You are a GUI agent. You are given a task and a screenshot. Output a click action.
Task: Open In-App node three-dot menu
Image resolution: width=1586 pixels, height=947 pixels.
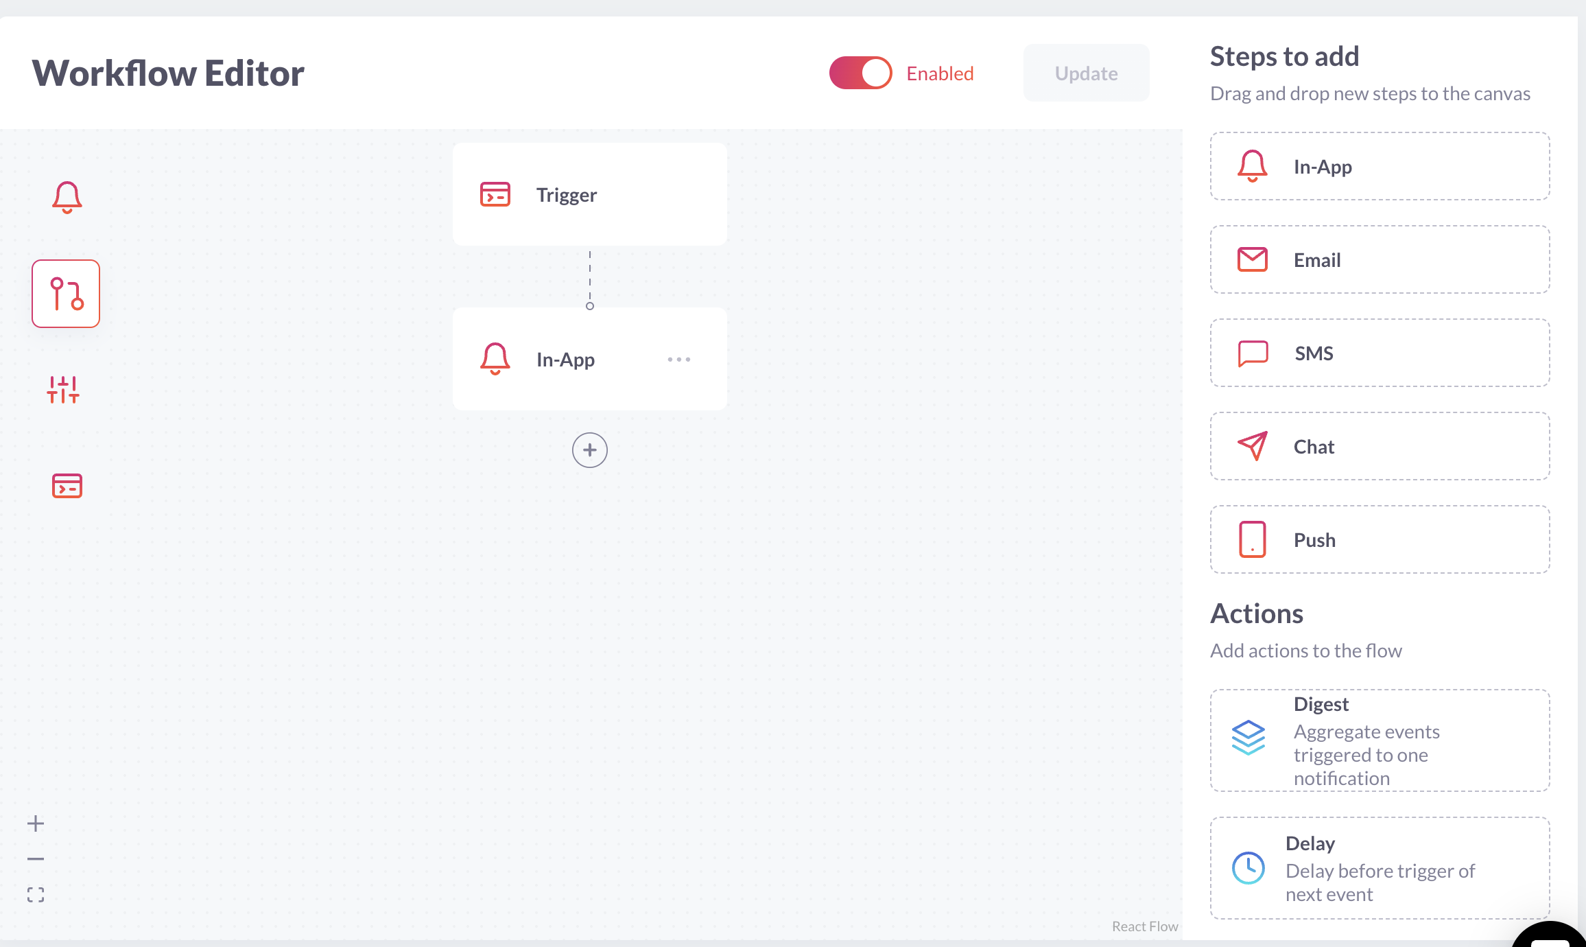pyautogui.click(x=678, y=360)
